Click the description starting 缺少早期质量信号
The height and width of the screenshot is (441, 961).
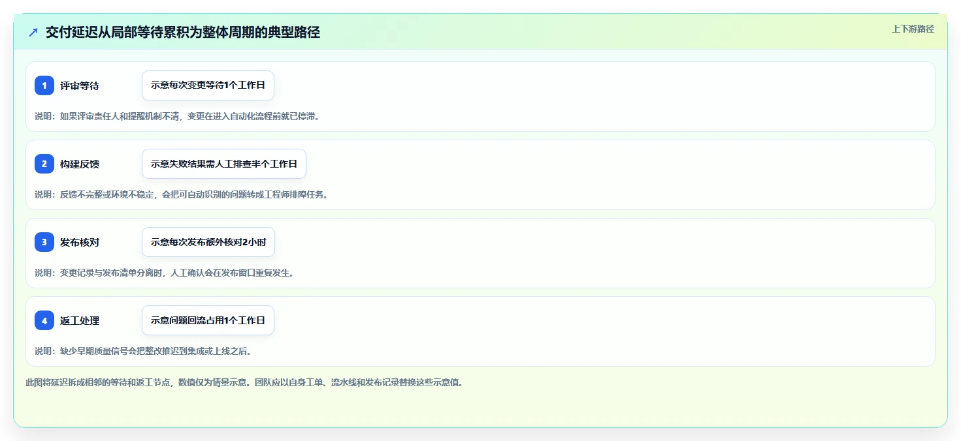pyautogui.click(x=143, y=351)
